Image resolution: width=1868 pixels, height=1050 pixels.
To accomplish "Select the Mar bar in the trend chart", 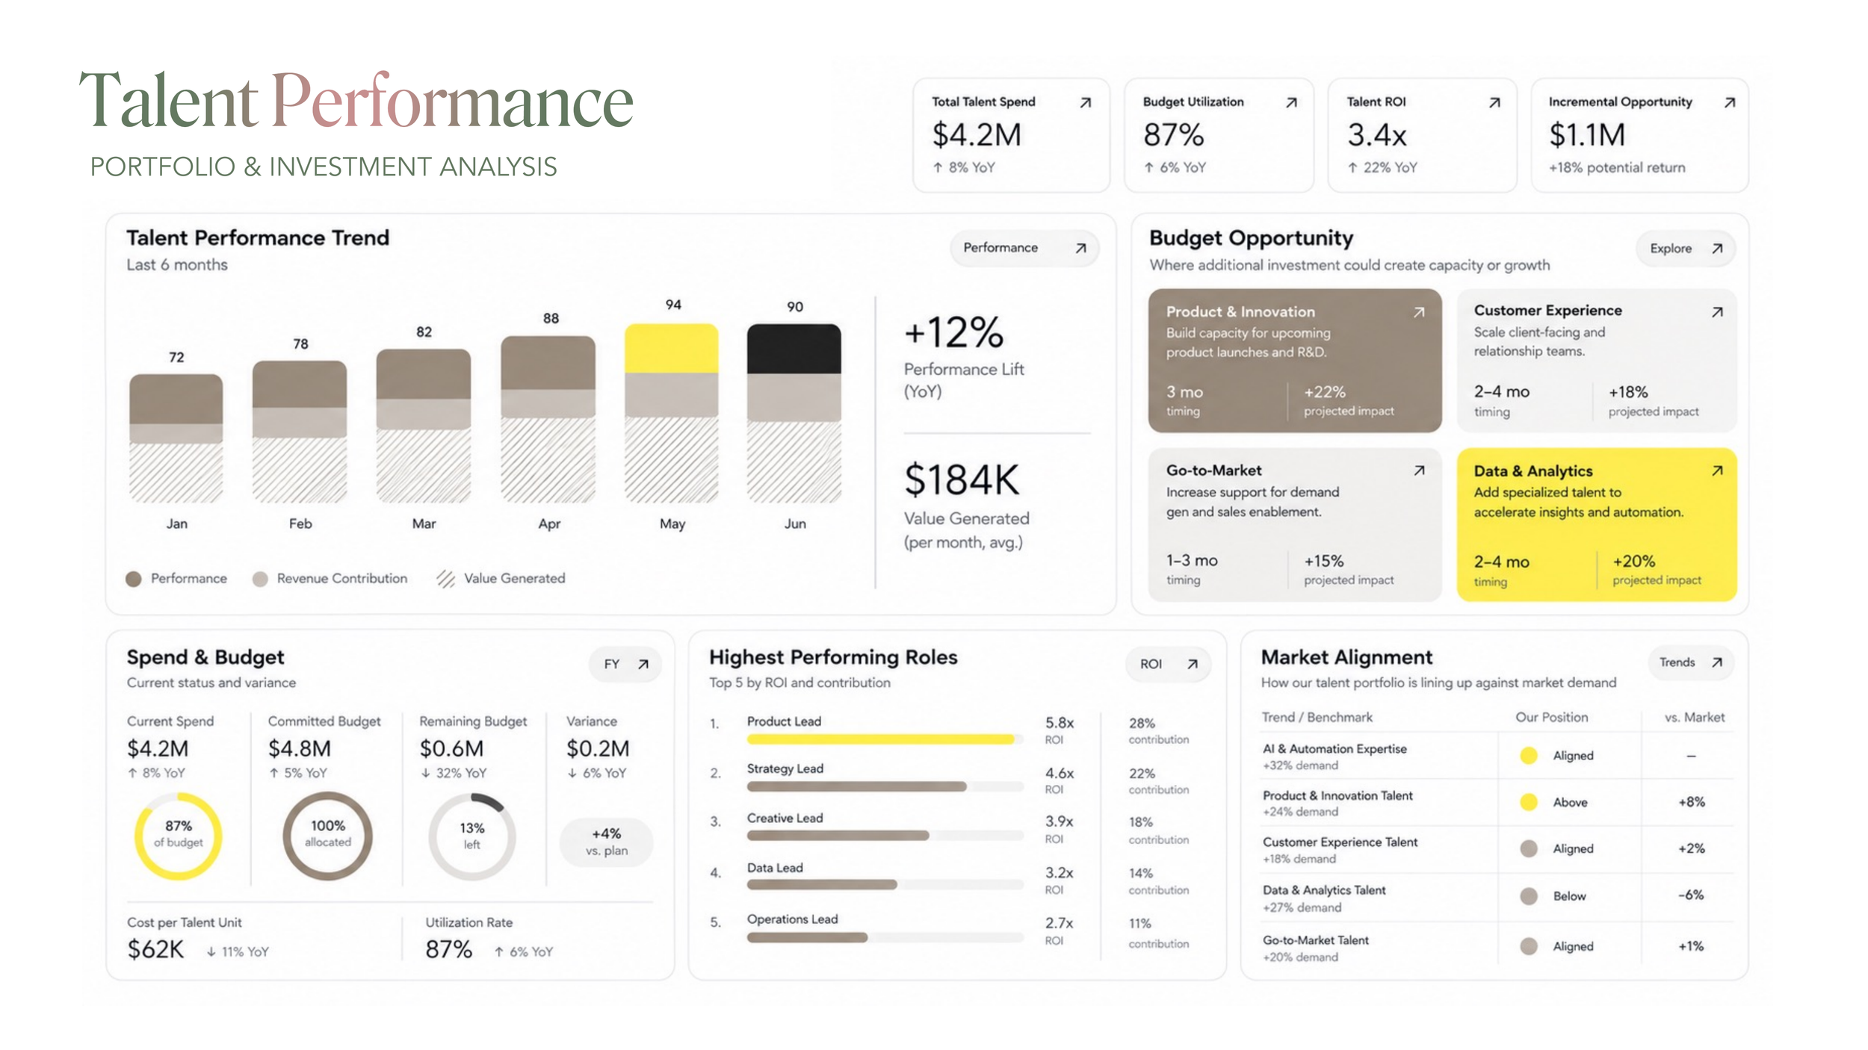I will [x=424, y=426].
